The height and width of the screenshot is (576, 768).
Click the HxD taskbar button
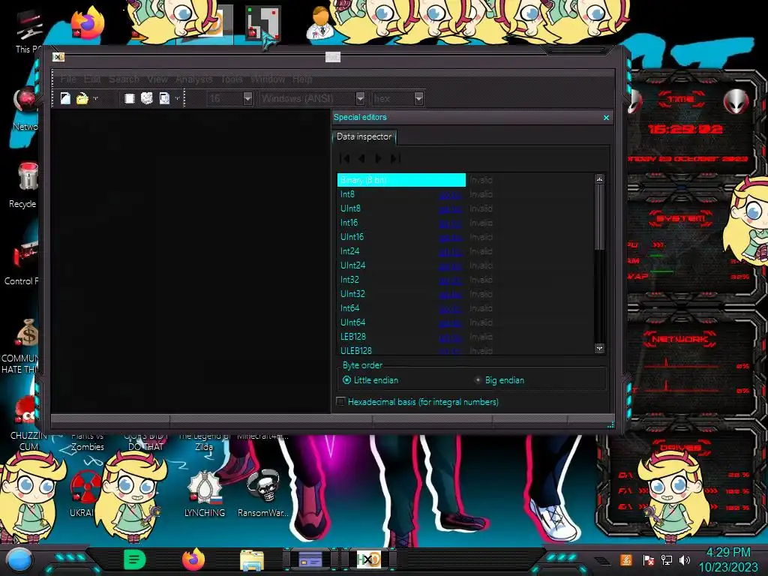coord(368,559)
